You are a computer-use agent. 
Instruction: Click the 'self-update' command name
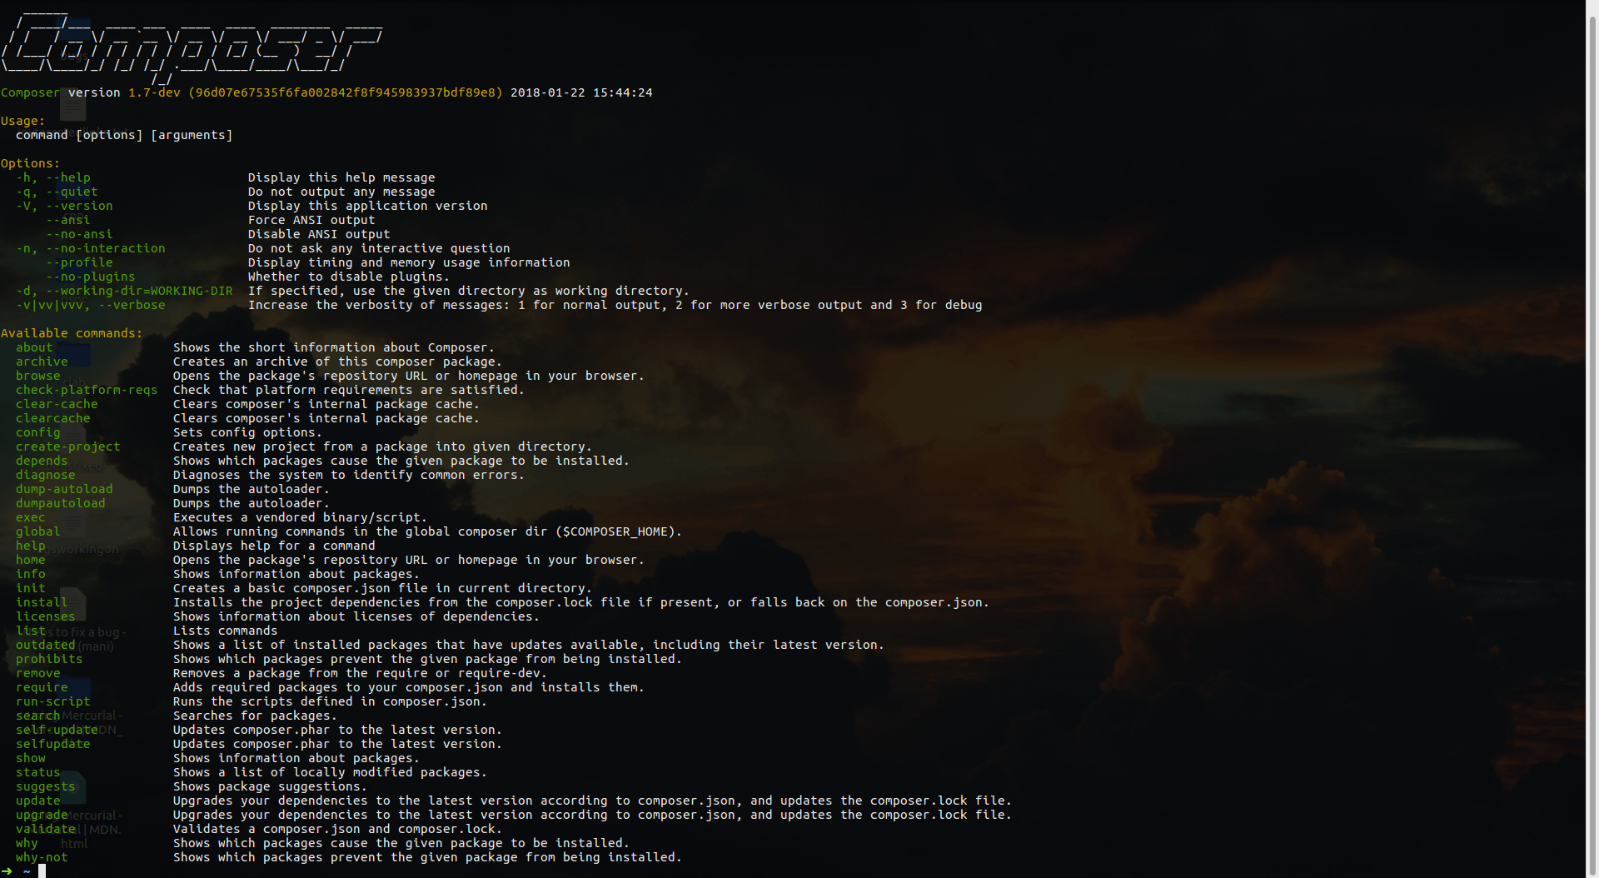[x=57, y=730]
